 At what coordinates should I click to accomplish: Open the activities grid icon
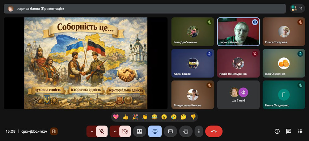[x=300, y=131]
